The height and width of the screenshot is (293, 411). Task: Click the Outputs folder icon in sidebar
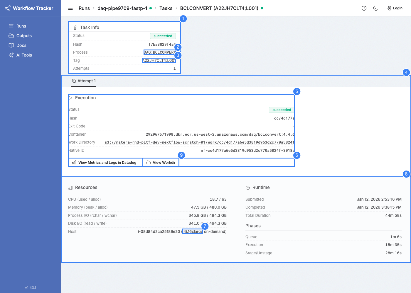coord(11,36)
